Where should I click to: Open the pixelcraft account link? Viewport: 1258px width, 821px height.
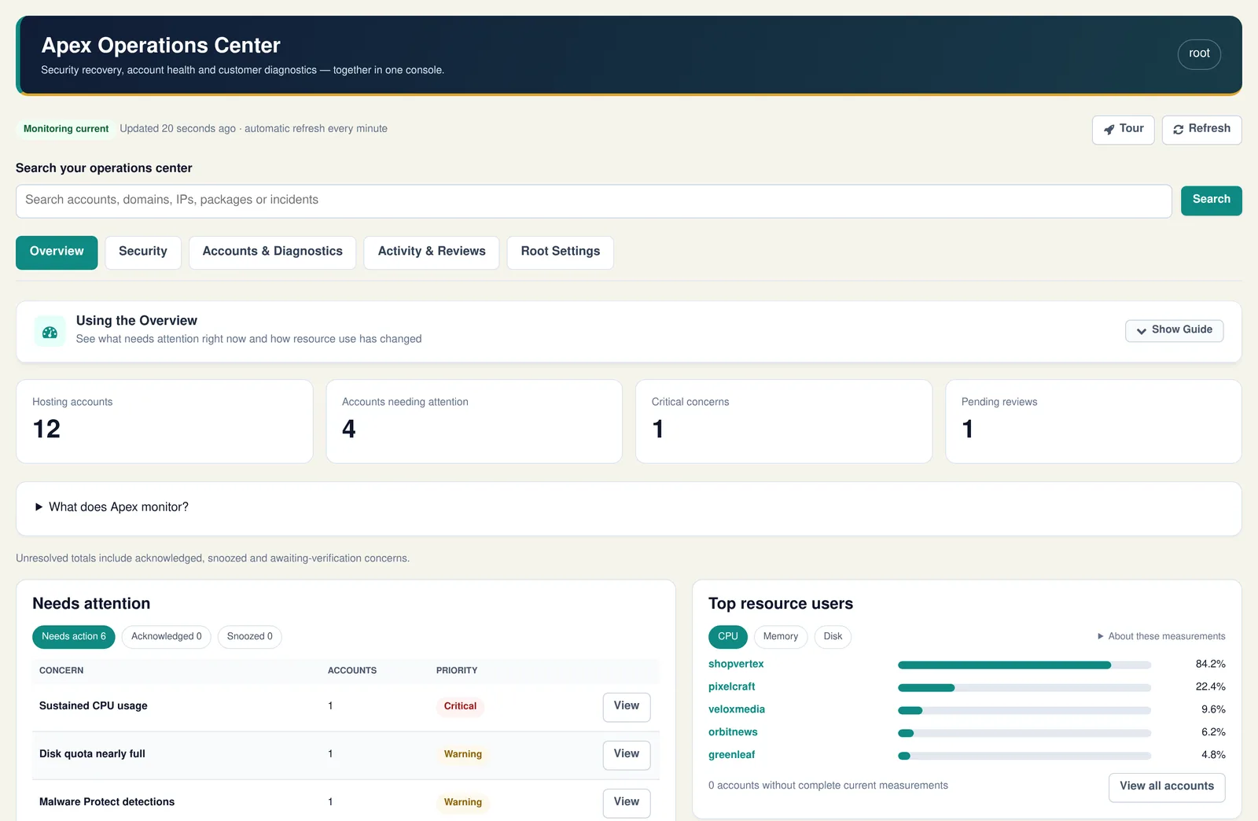[732, 687]
